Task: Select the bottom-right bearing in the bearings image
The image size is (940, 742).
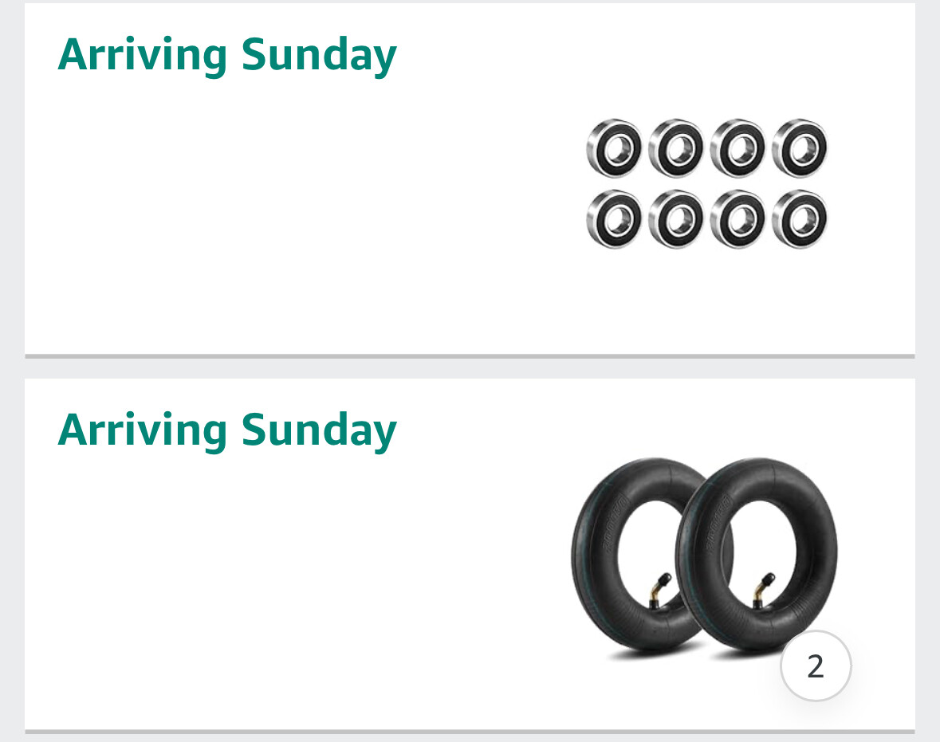Action: (800, 219)
